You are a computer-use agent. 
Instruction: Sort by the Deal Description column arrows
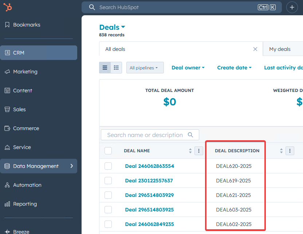(x=281, y=151)
